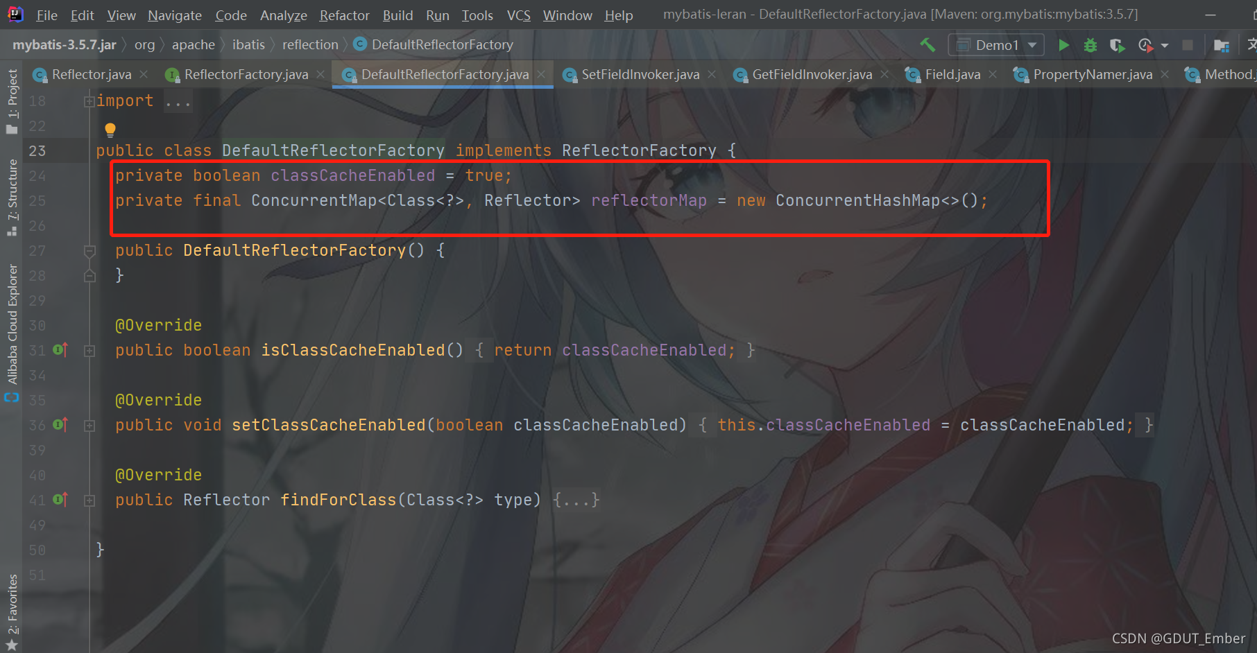Open the Build menu

click(x=397, y=15)
